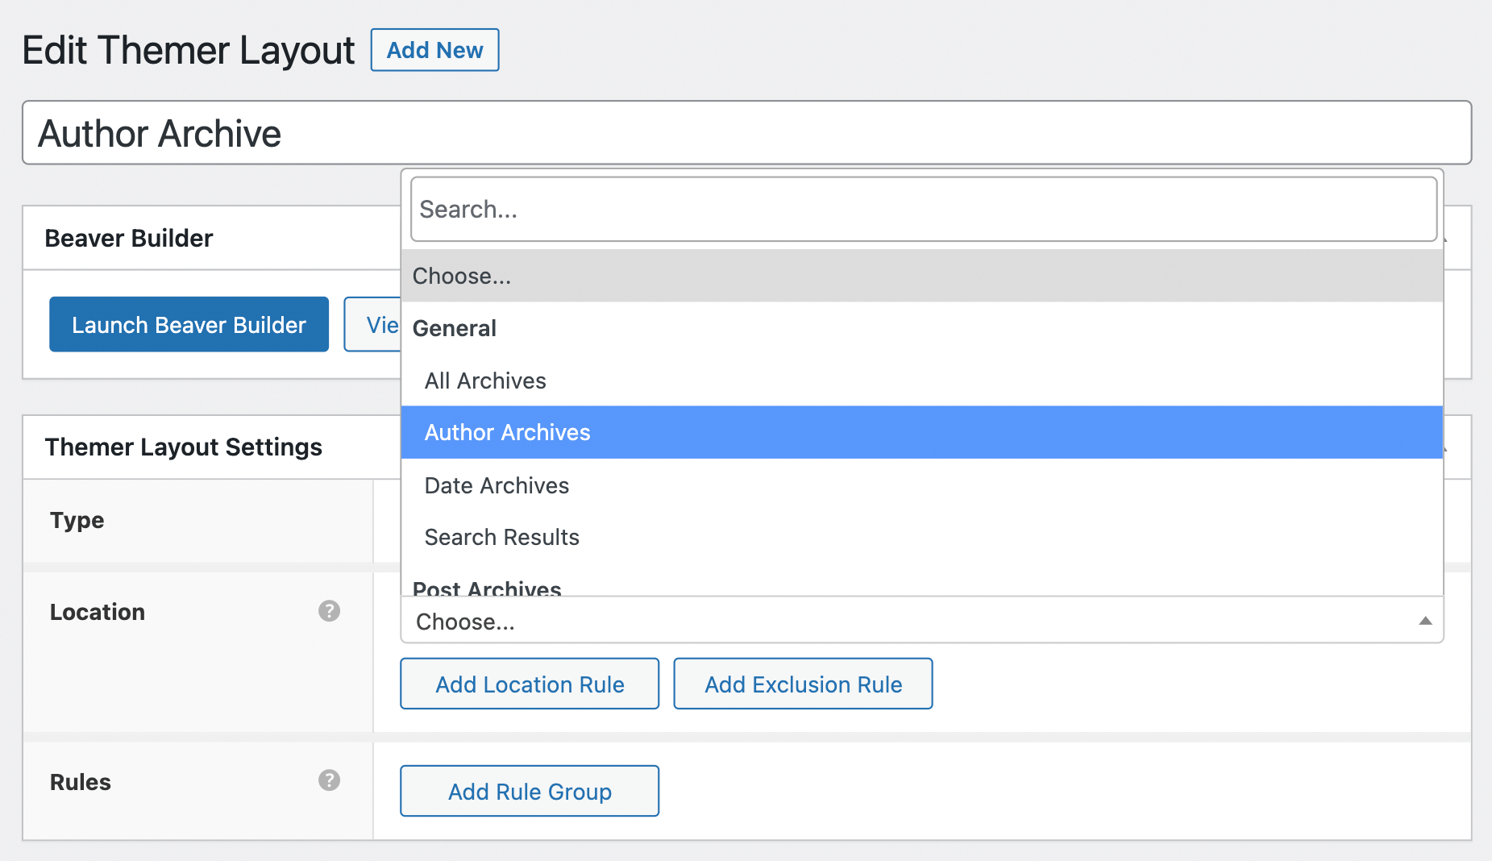Image resolution: width=1492 pixels, height=861 pixels.
Task: Select Author Archives from the list
Action: [508, 432]
